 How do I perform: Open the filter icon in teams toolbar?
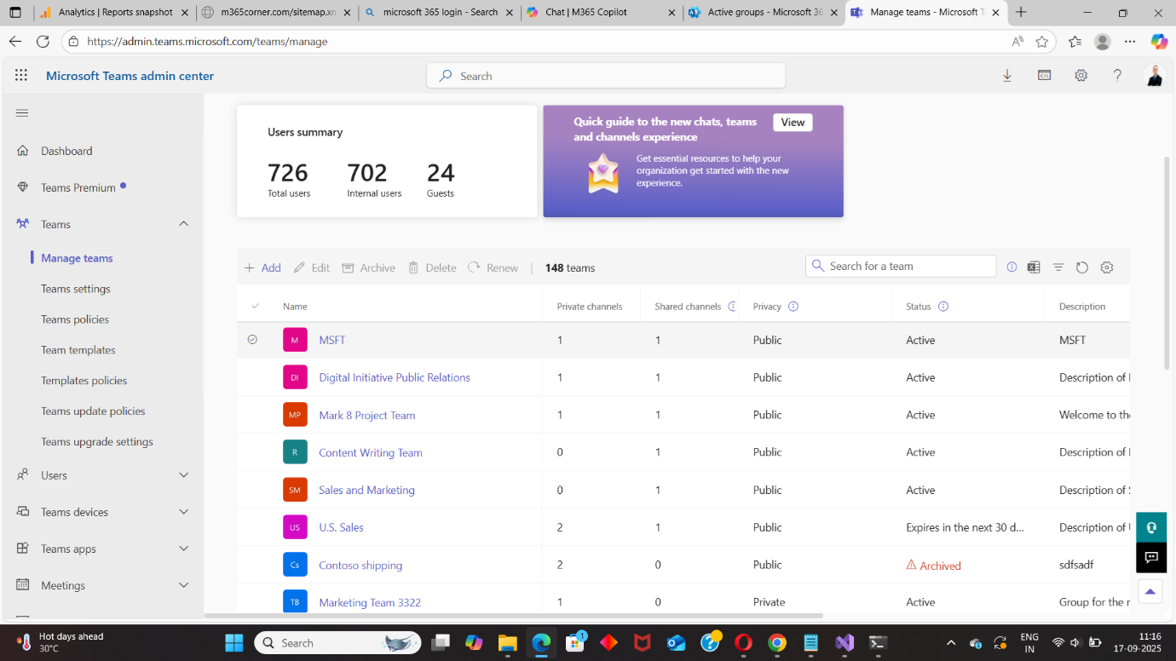(x=1058, y=267)
